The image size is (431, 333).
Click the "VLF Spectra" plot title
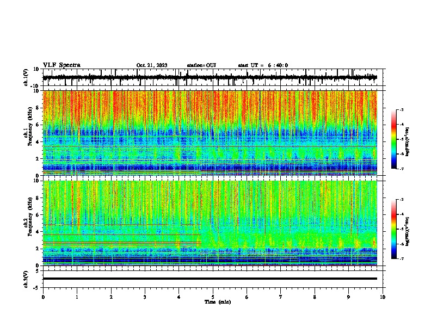point(61,65)
